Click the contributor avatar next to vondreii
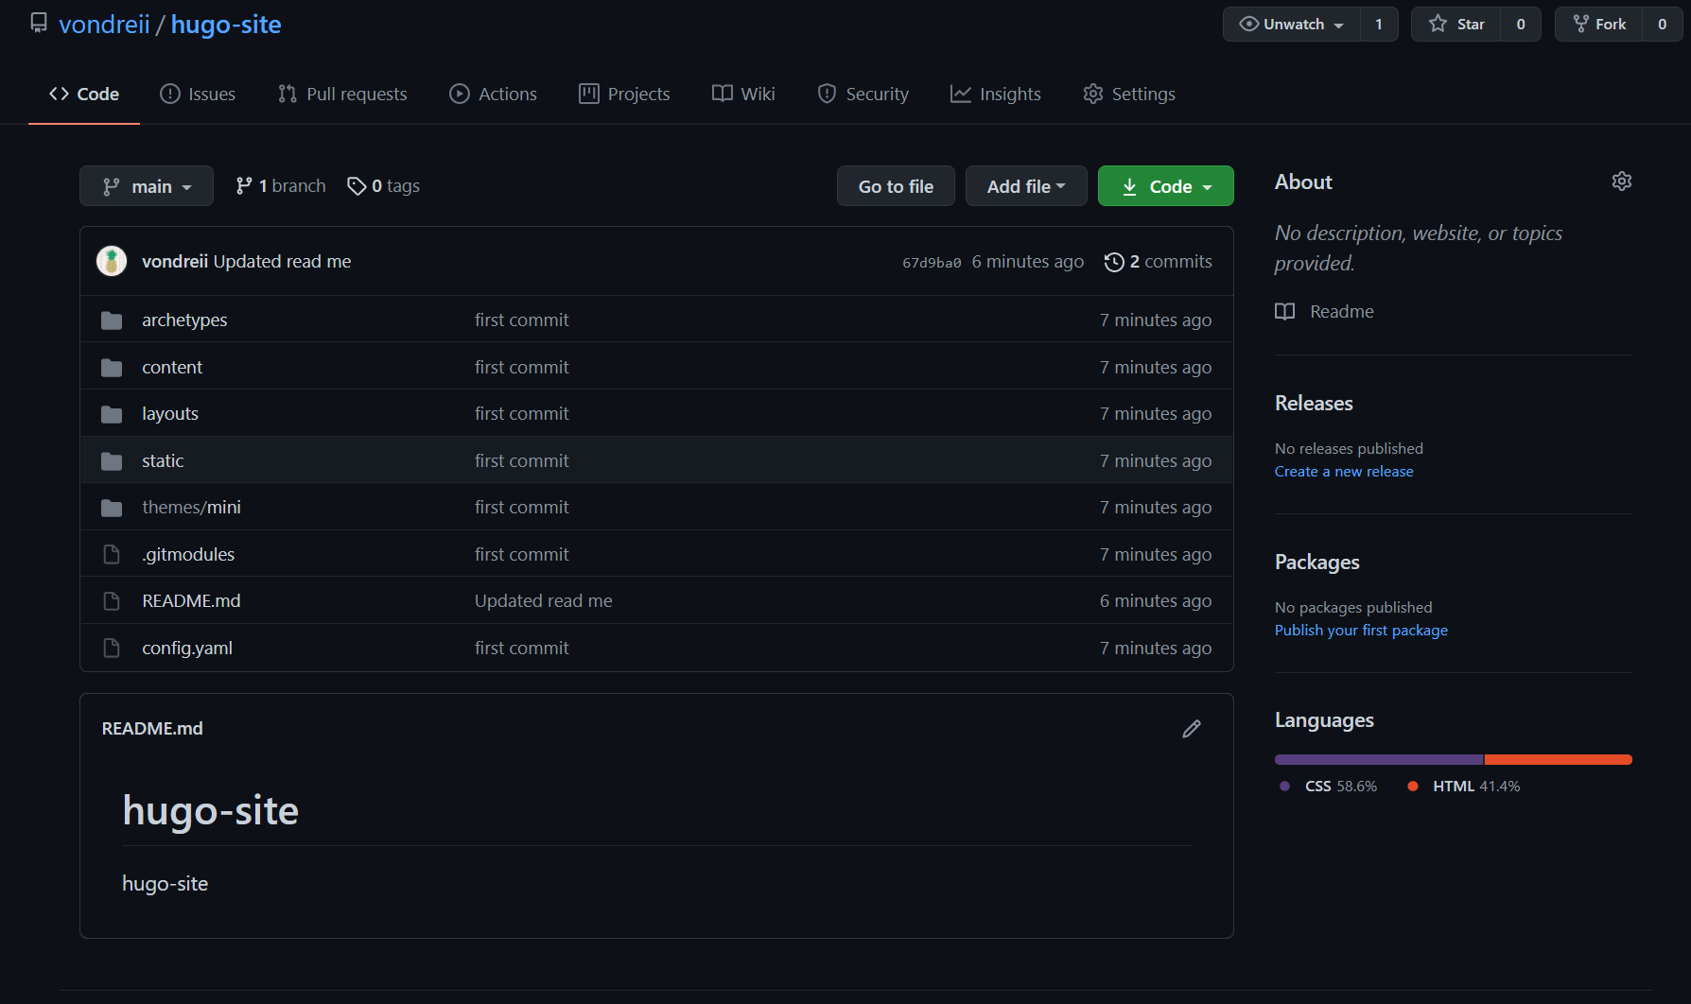The image size is (1691, 1004). [x=112, y=260]
